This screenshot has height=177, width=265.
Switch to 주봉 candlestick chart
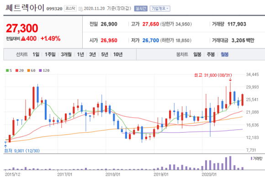point(211,54)
